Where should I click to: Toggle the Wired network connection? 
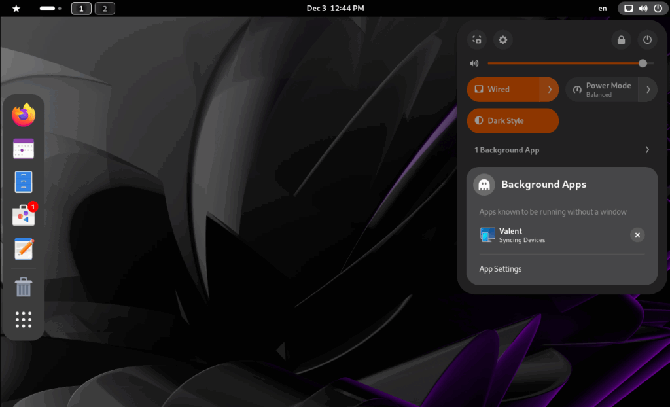click(x=503, y=90)
